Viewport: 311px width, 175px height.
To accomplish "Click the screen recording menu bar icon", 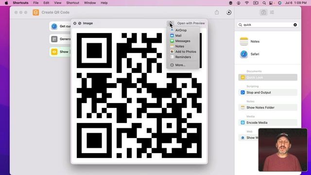I will pos(256,3).
